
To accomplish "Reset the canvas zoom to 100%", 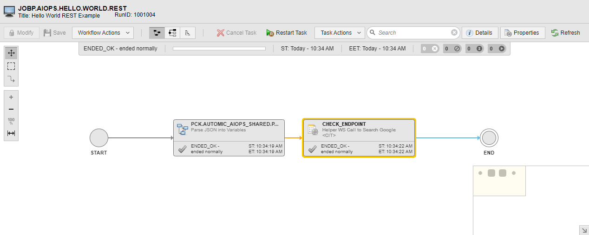I will [11, 121].
